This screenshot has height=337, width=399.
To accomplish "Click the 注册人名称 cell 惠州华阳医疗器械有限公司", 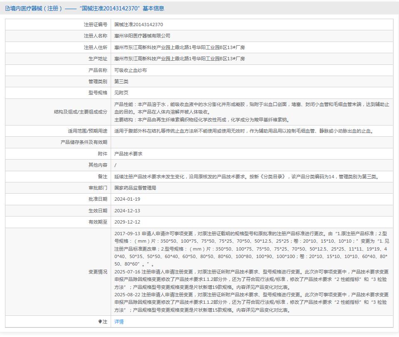I will (x=142, y=36).
